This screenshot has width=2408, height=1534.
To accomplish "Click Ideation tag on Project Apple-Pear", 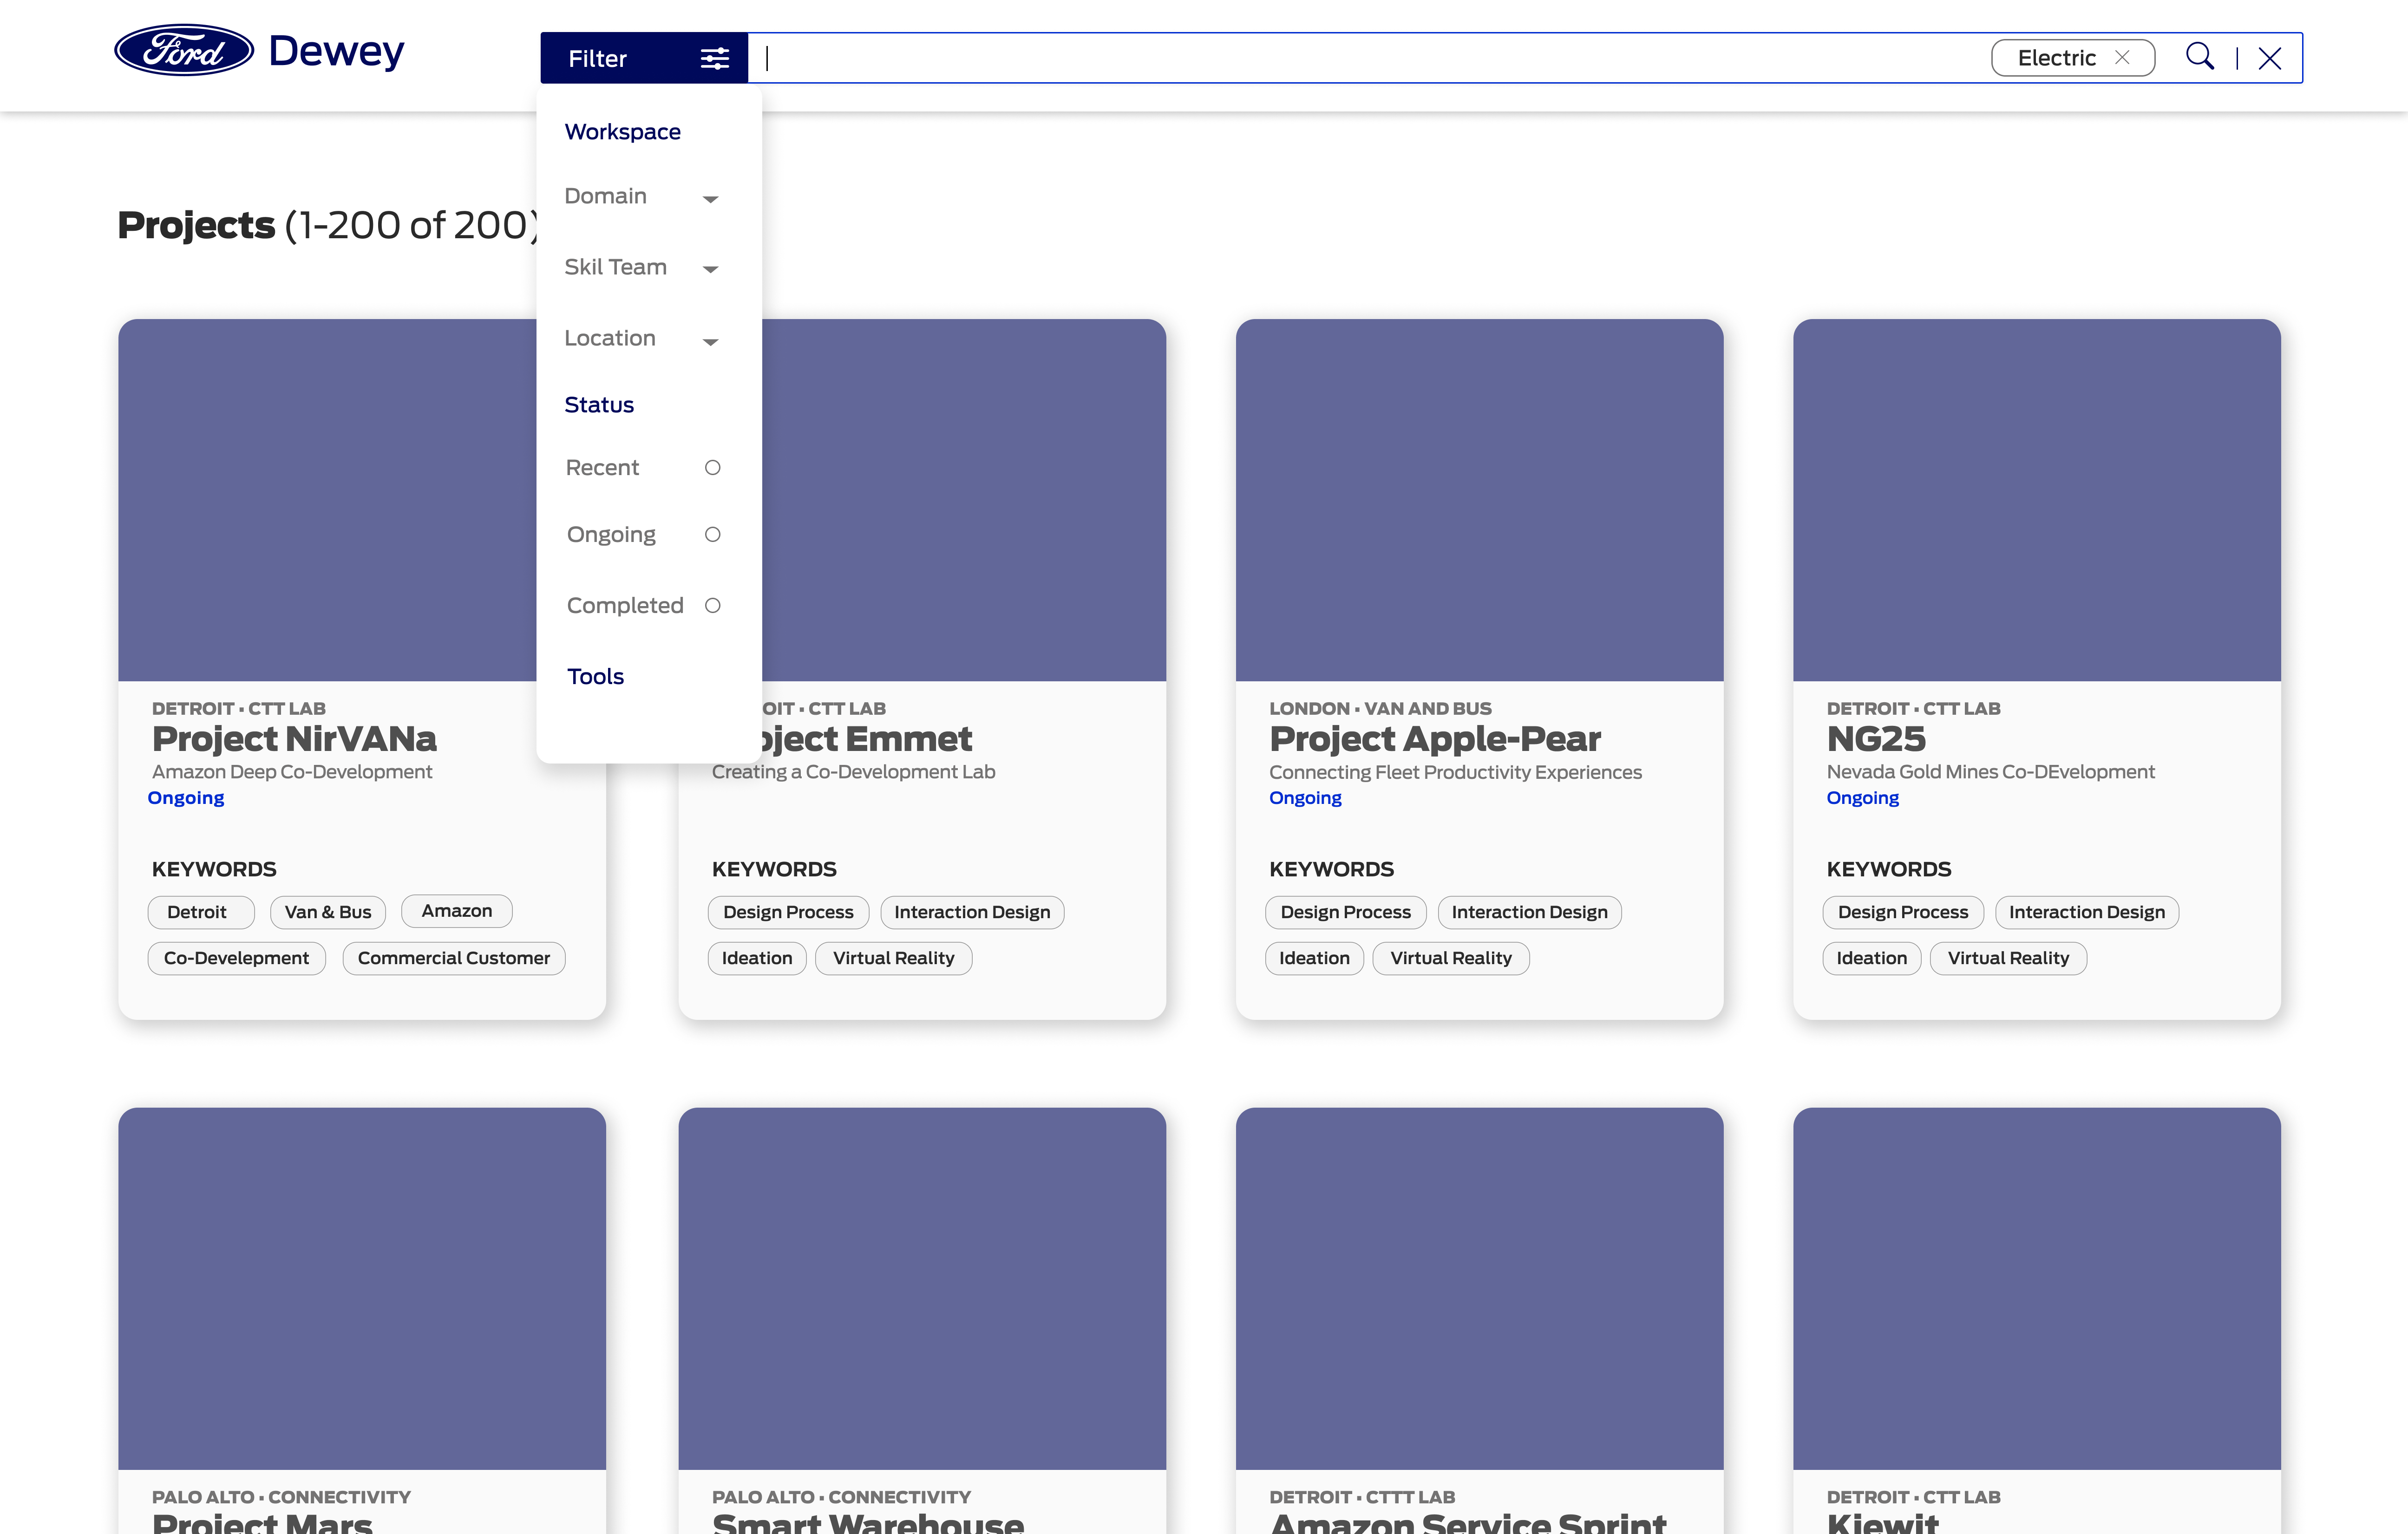I will [x=1314, y=958].
